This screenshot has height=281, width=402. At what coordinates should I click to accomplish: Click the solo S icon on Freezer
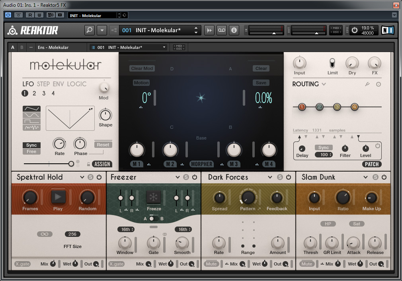pos(186,177)
